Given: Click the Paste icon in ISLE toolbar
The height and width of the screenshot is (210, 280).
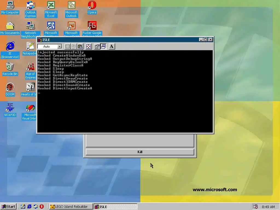Looking at the screenshot, I should coord(80,46).
